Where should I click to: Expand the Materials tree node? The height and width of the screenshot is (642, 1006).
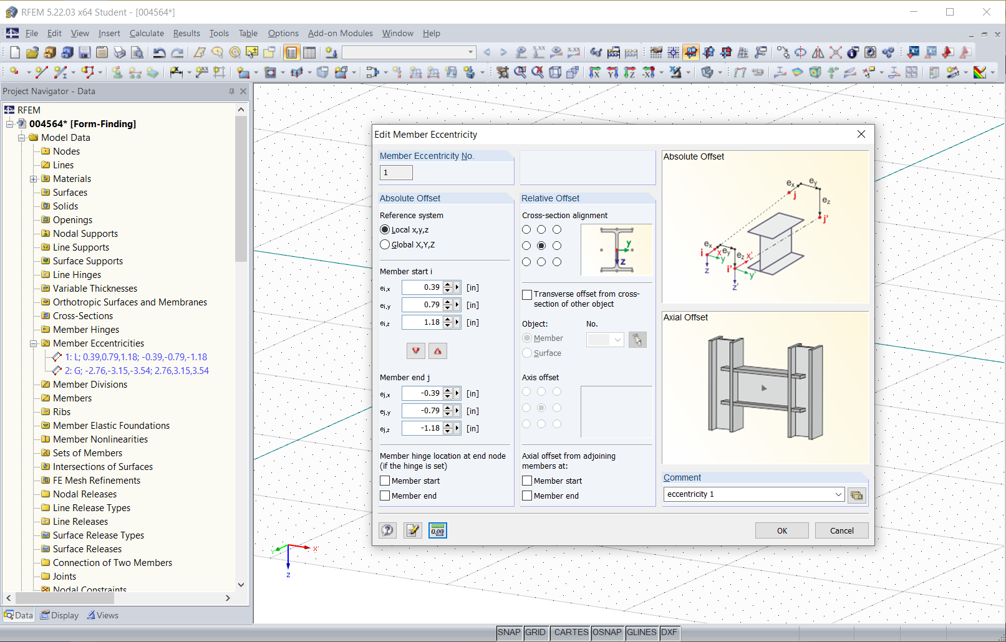click(x=34, y=179)
